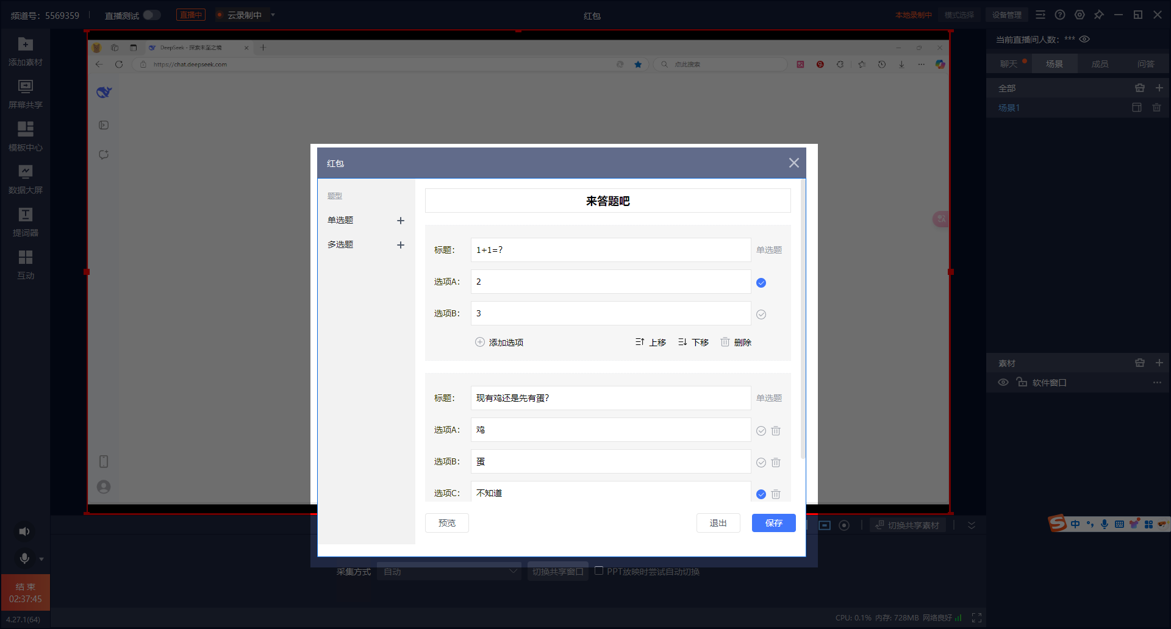Image resolution: width=1171 pixels, height=629 pixels.
Task: Move question up with 上移
Action: 650,343
